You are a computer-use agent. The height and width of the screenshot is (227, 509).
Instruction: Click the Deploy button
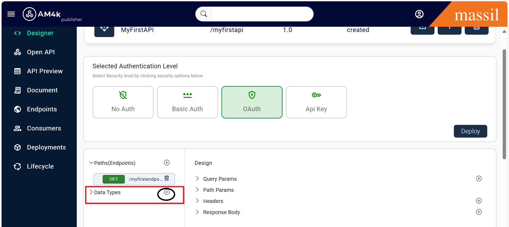(470, 131)
